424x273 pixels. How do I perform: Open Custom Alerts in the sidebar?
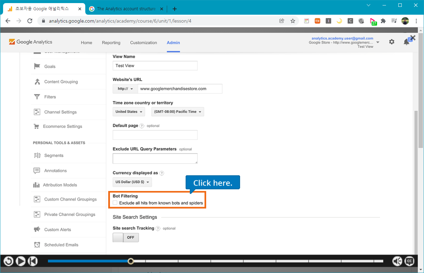[58, 230]
